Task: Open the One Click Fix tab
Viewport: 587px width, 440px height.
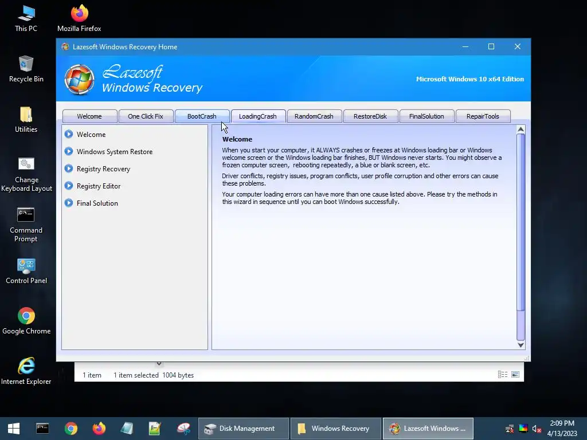Action: coord(146,116)
